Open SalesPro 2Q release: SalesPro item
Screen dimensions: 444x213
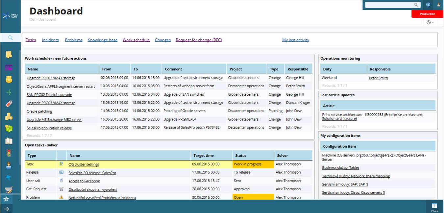[x=92, y=173]
